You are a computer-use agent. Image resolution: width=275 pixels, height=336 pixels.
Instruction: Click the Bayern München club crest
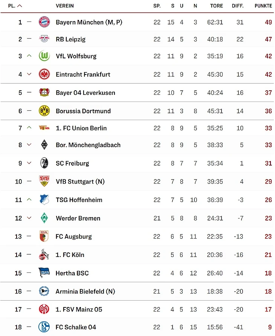tap(44, 22)
